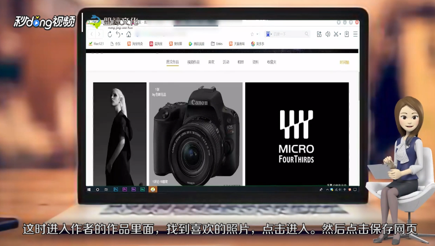Open the 爱淘宝 bookmark
The width and height of the screenshot is (435, 246).
[x=156, y=44]
